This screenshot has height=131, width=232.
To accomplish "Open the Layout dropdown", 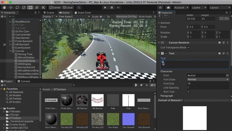I will [x=220, y=8].
